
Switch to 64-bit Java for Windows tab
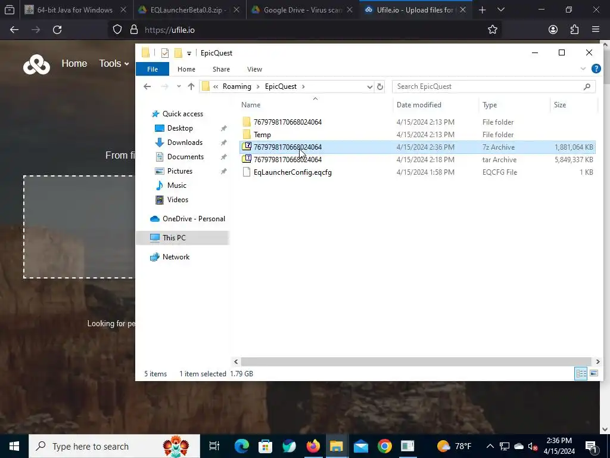[75, 10]
